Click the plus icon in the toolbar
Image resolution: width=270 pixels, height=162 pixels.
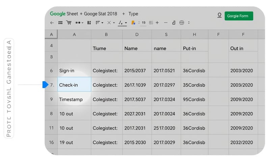click(x=157, y=23)
